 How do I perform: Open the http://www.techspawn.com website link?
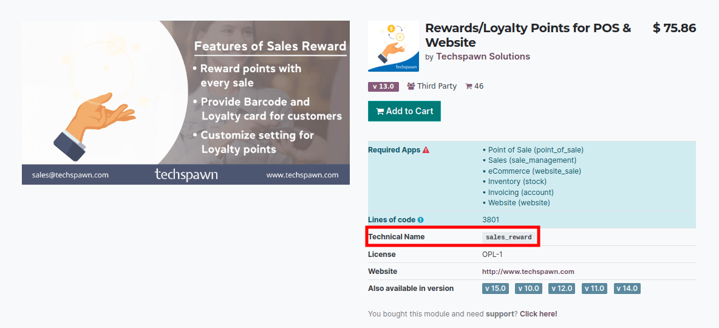[528, 272]
